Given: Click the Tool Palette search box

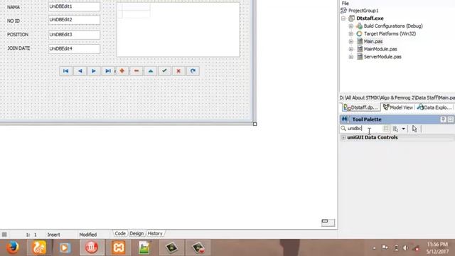Looking at the screenshot, I should point(365,129).
